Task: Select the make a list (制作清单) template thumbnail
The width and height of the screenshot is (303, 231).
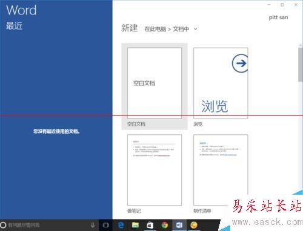Action: (x=221, y=170)
